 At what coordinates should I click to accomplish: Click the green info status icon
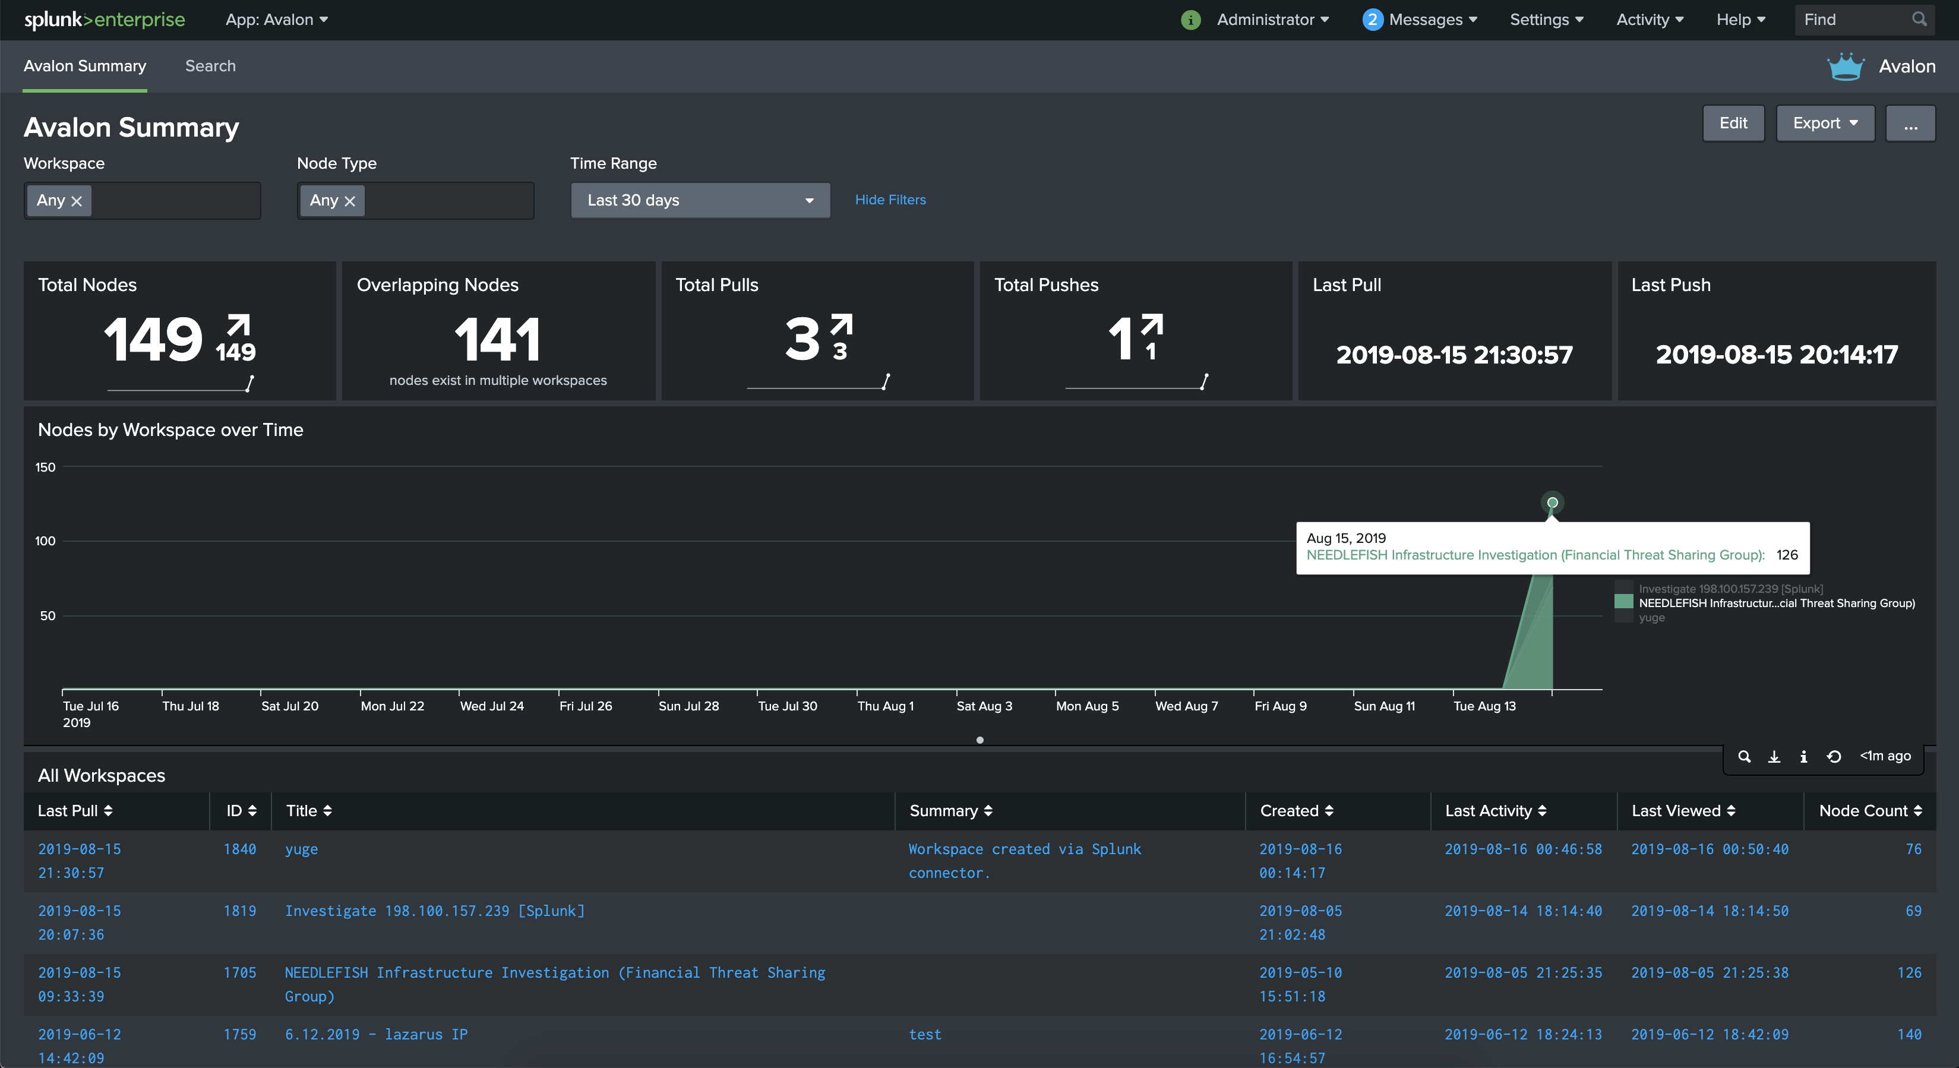1190,20
